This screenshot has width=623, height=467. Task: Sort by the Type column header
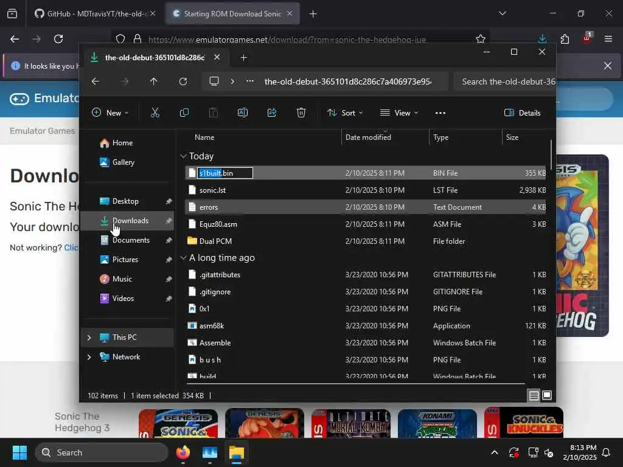440,137
